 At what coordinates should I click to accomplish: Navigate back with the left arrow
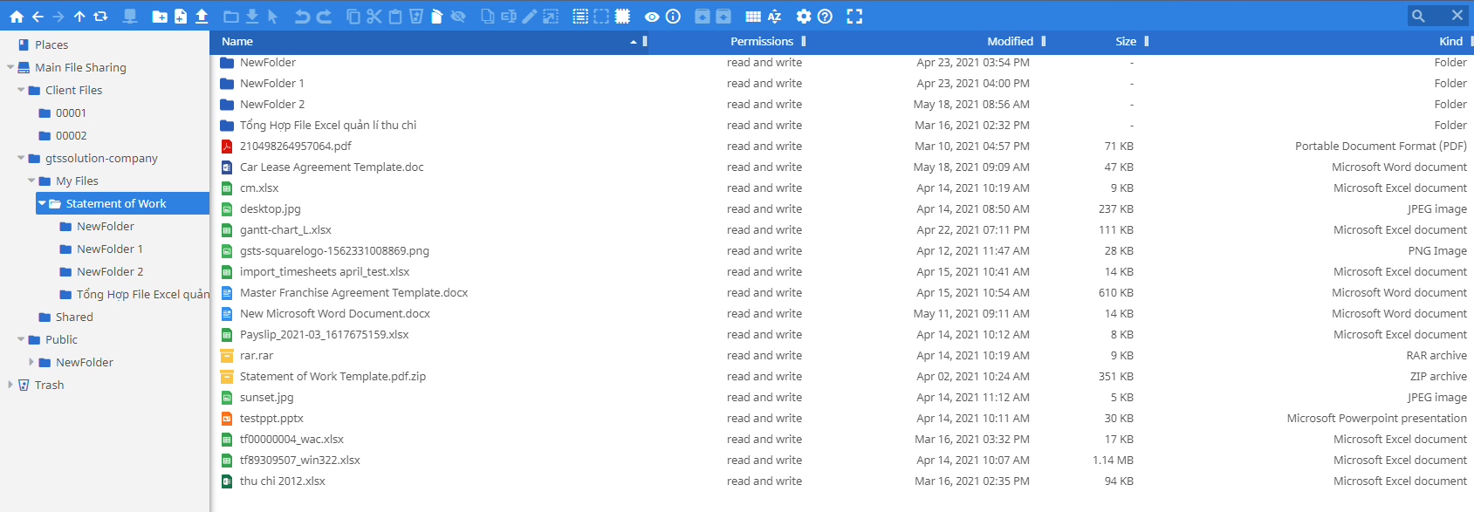[38, 16]
